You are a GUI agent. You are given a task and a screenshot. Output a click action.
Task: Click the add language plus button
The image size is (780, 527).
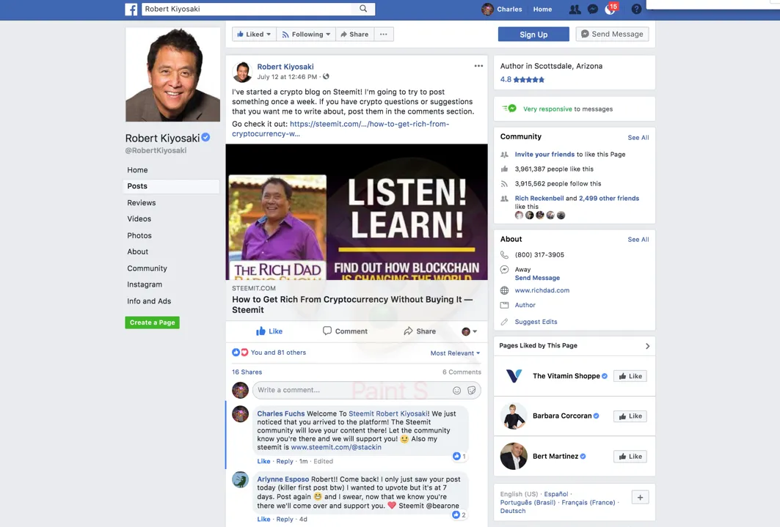(640, 497)
